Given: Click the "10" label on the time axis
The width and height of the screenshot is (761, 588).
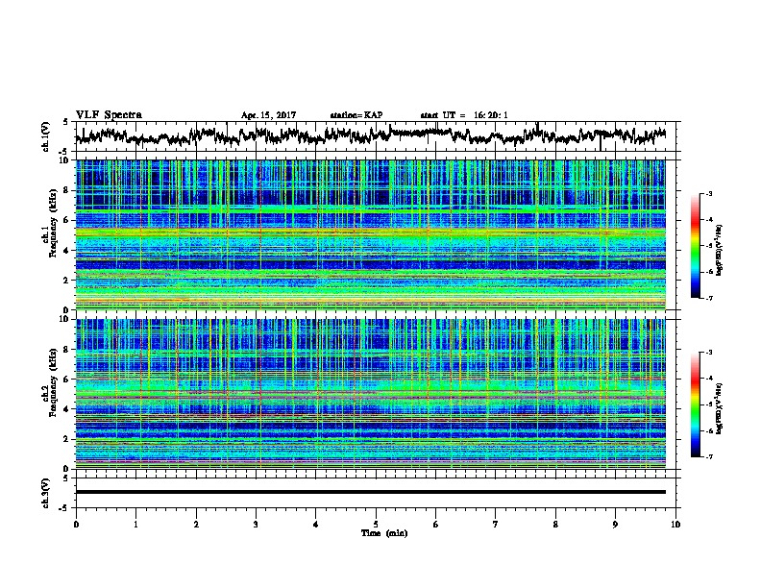Looking at the screenshot, I should pos(675,525).
